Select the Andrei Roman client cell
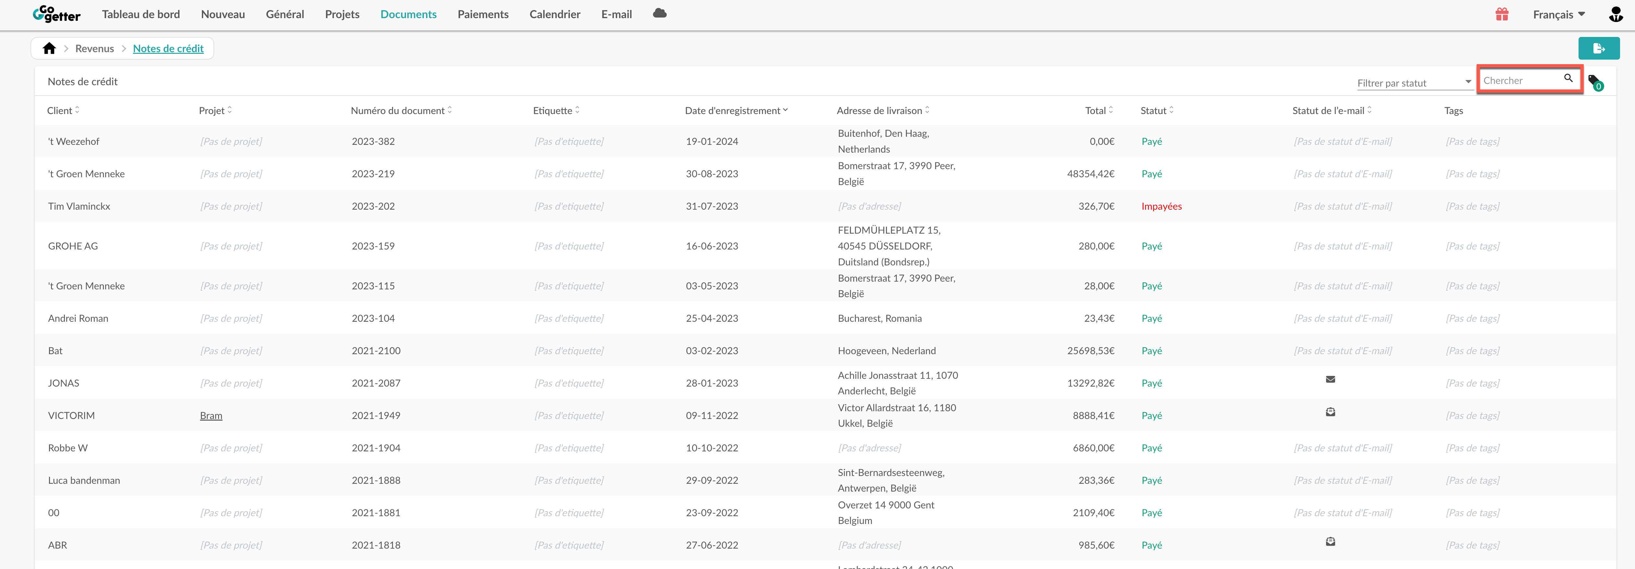Viewport: 1635px width, 569px height. coord(78,318)
